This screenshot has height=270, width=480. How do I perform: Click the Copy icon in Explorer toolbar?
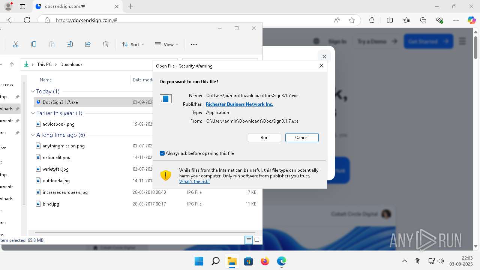[34, 44]
